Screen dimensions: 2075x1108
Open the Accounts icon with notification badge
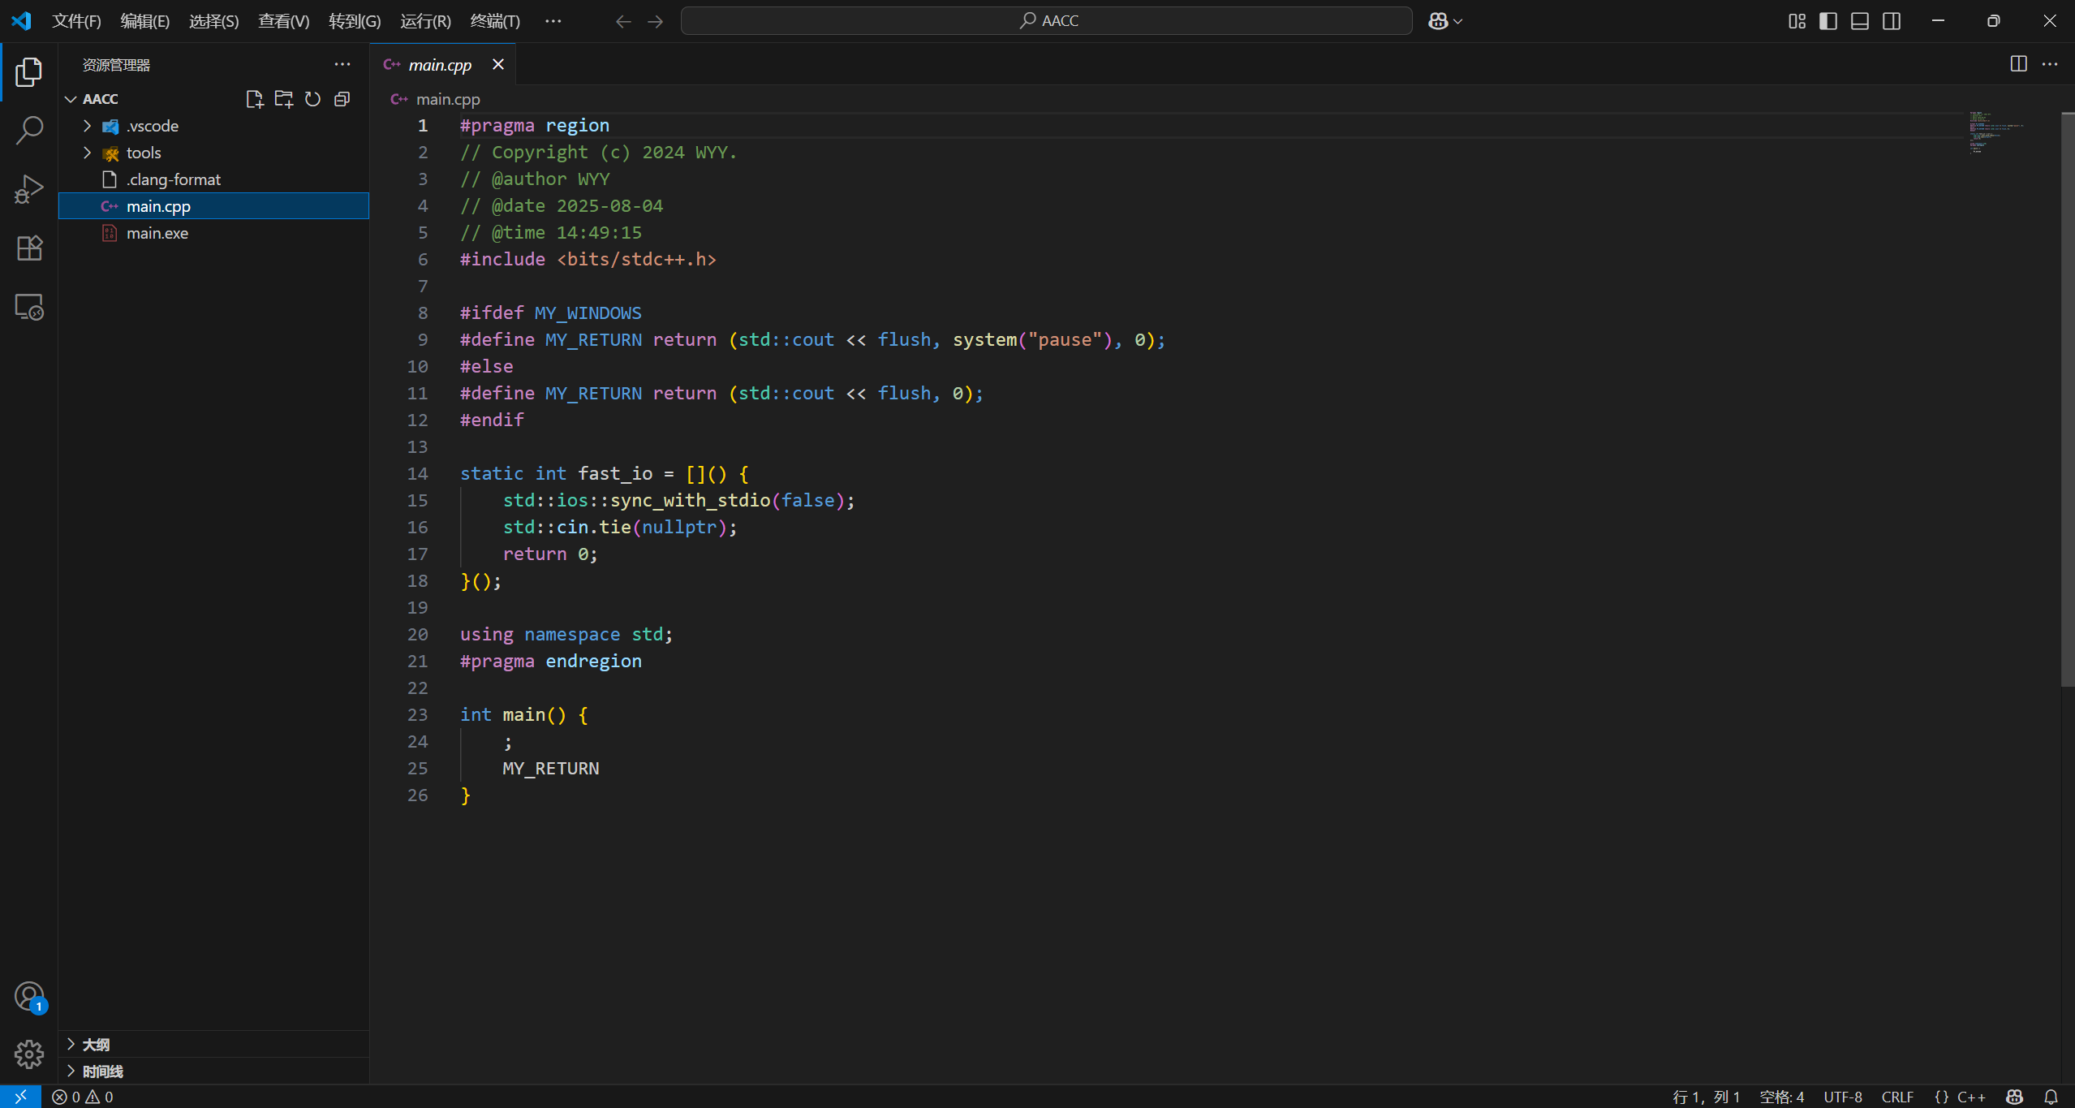pos(29,996)
